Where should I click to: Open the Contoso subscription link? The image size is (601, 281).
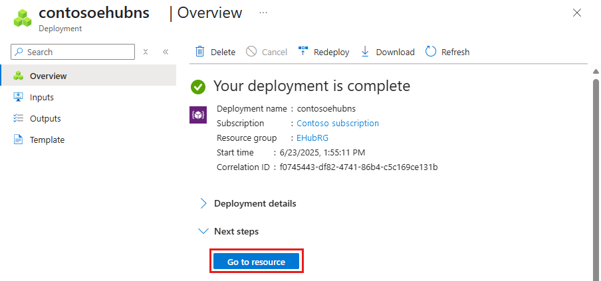(x=338, y=123)
